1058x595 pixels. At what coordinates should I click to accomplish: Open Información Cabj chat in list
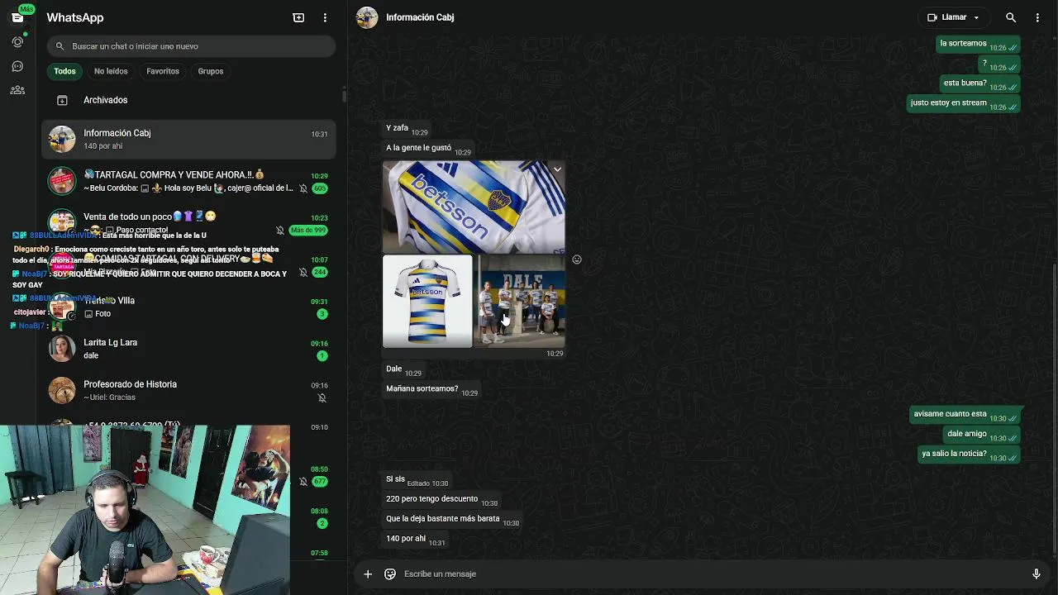click(188, 139)
